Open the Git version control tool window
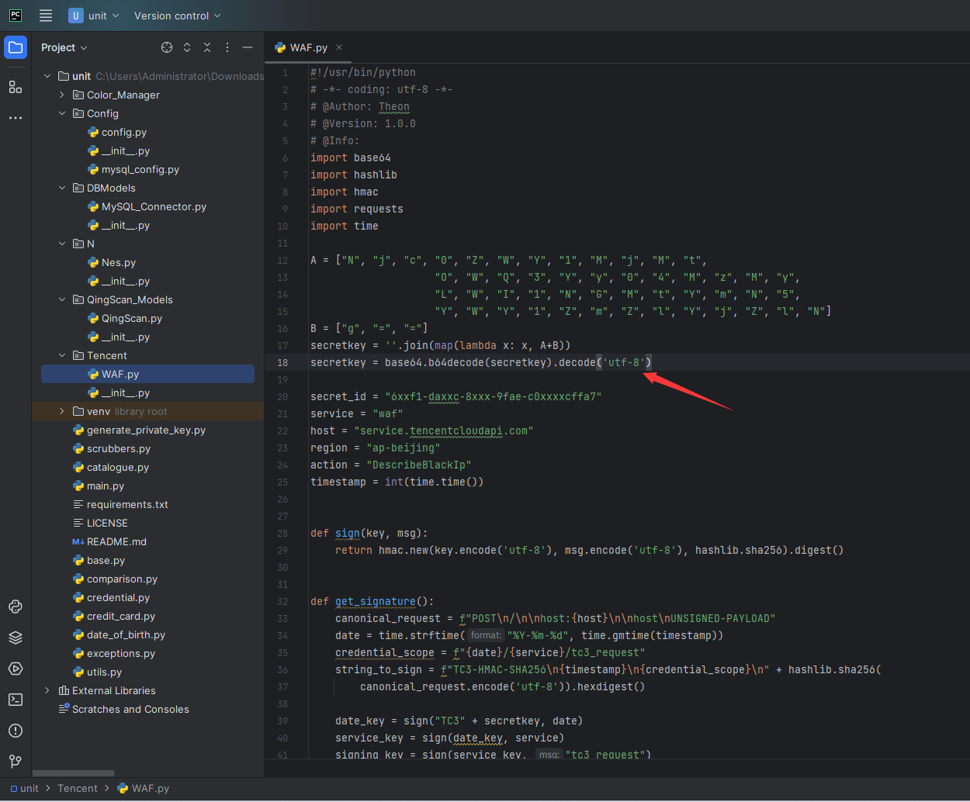970x802 pixels. 16,762
